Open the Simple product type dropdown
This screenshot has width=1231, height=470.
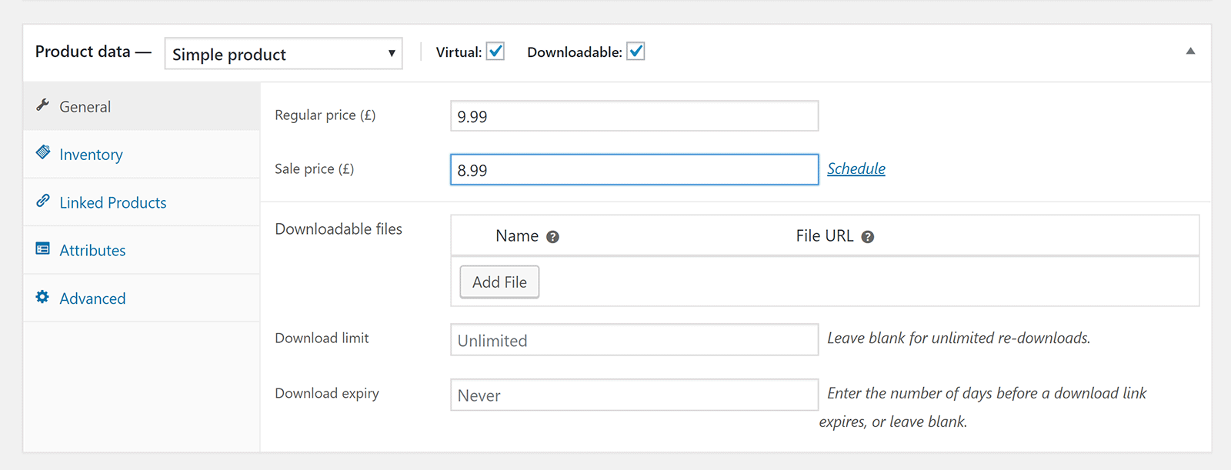[x=283, y=54]
